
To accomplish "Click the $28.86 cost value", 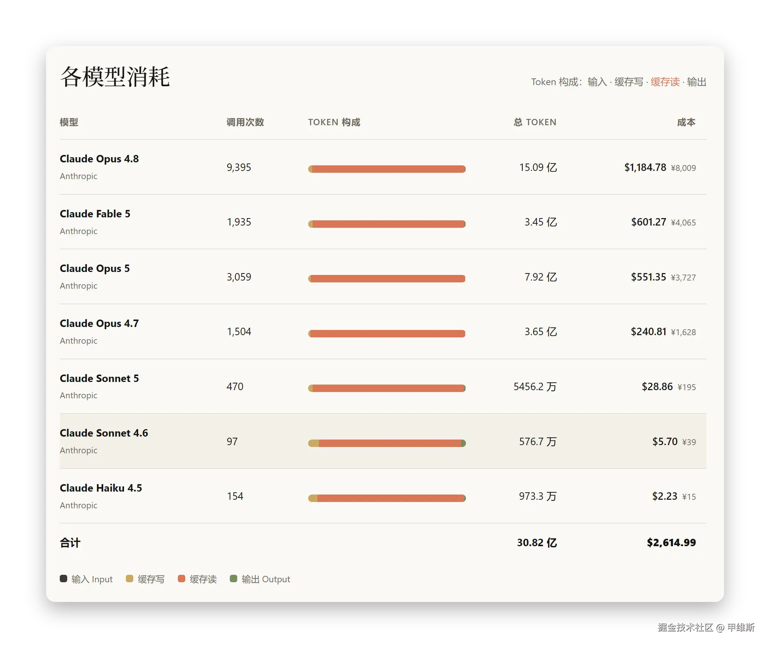I will point(657,387).
